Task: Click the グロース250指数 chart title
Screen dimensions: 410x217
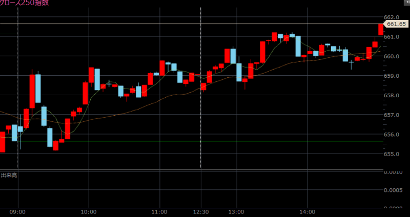Action: (24, 3)
